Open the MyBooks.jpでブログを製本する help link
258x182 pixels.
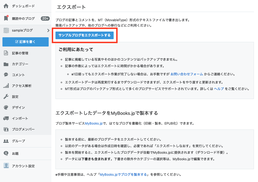click(x=123, y=175)
